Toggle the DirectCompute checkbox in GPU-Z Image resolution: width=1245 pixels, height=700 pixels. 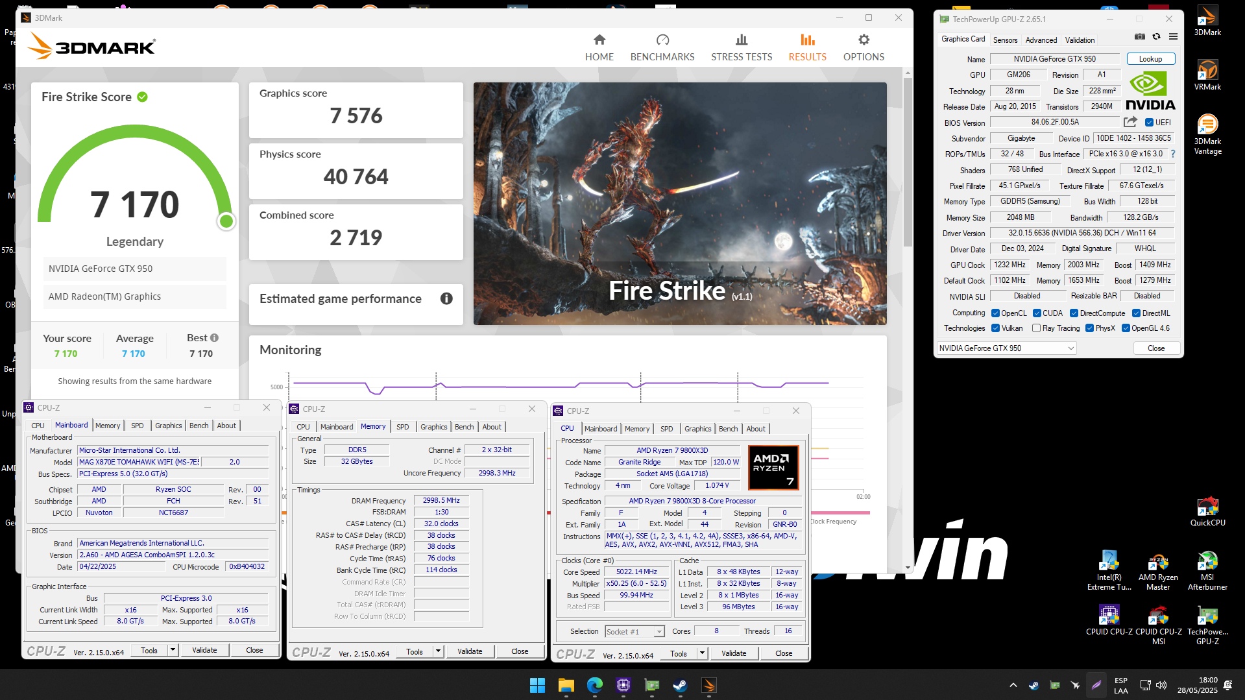tap(1074, 313)
